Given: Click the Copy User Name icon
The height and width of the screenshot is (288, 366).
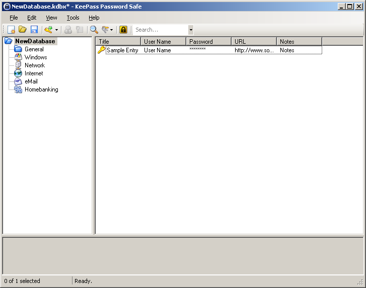Looking at the screenshot, I should pos(68,30).
